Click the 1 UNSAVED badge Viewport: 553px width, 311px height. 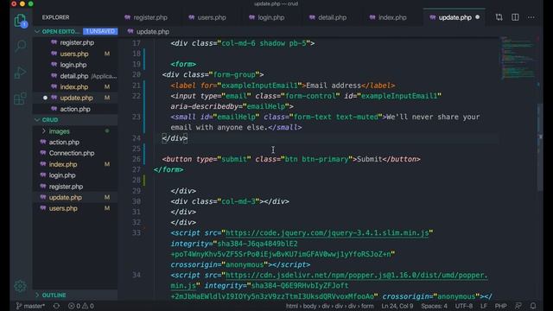point(100,31)
